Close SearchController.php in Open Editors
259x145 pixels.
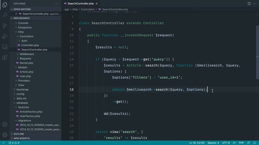[x=16, y=14]
